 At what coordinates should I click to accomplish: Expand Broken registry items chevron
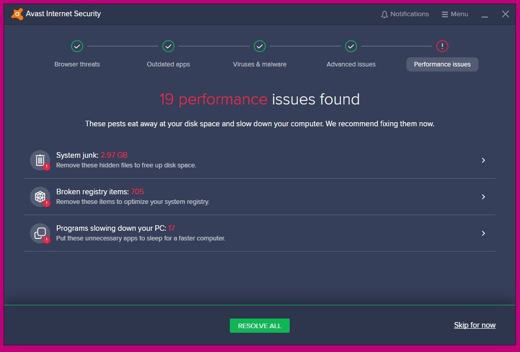coord(483,197)
